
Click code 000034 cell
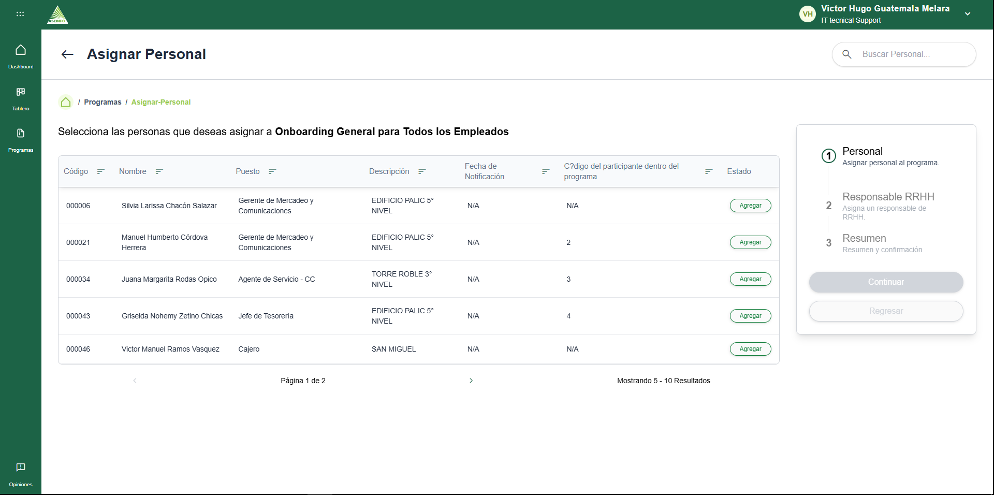(78, 279)
